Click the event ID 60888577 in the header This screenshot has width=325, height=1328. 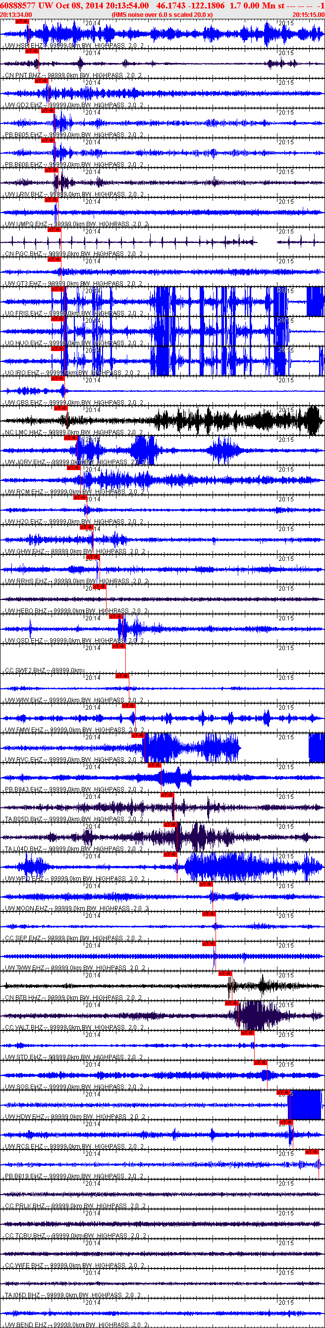tap(15, 5)
